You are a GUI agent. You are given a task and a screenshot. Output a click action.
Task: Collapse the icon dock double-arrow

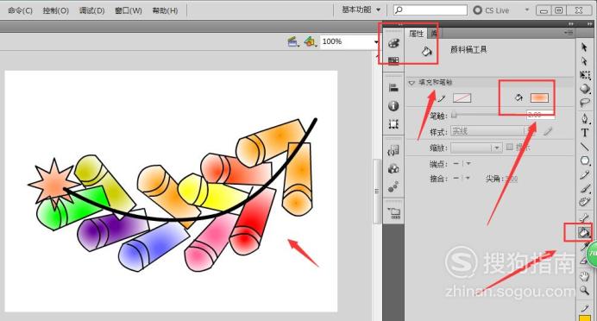pos(400,23)
